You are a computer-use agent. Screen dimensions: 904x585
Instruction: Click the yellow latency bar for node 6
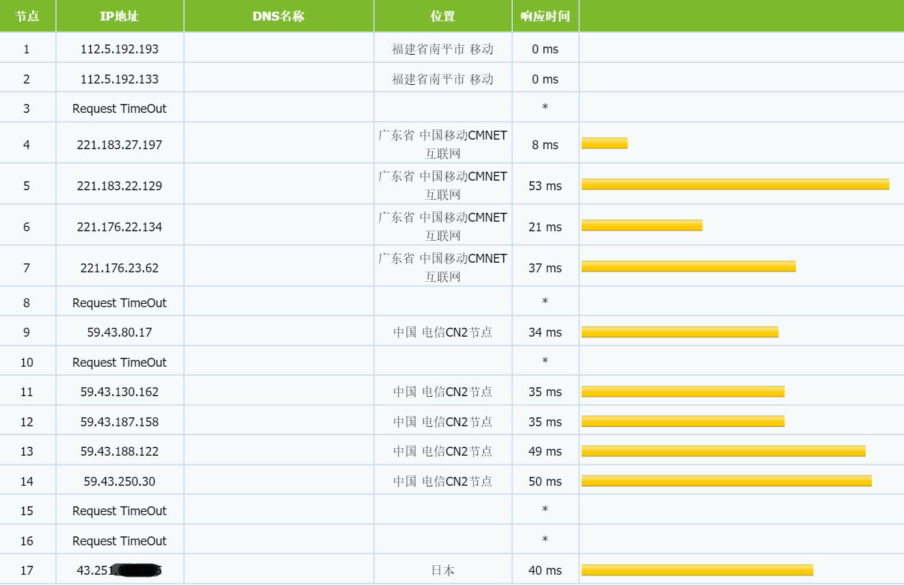642,225
